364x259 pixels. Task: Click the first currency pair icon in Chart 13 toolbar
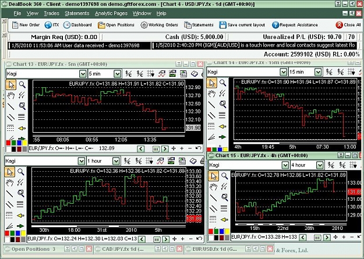[x=128, y=74]
